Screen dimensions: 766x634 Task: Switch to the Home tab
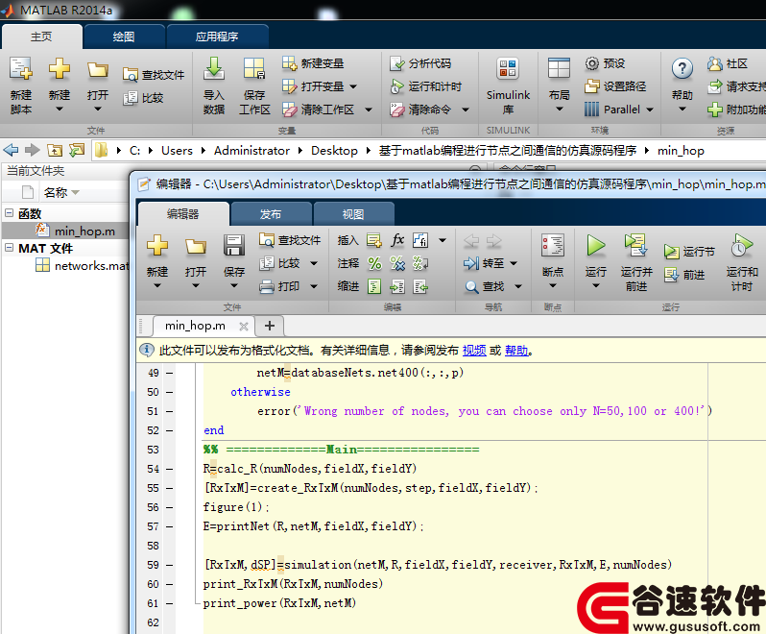pyautogui.click(x=41, y=37)
